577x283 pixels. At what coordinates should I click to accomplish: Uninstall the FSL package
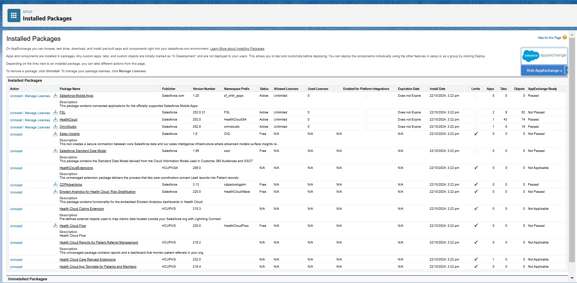tap(16, 113)
